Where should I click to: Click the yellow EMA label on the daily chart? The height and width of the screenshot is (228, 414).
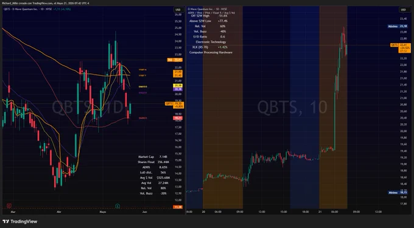(x=143, y=87)
